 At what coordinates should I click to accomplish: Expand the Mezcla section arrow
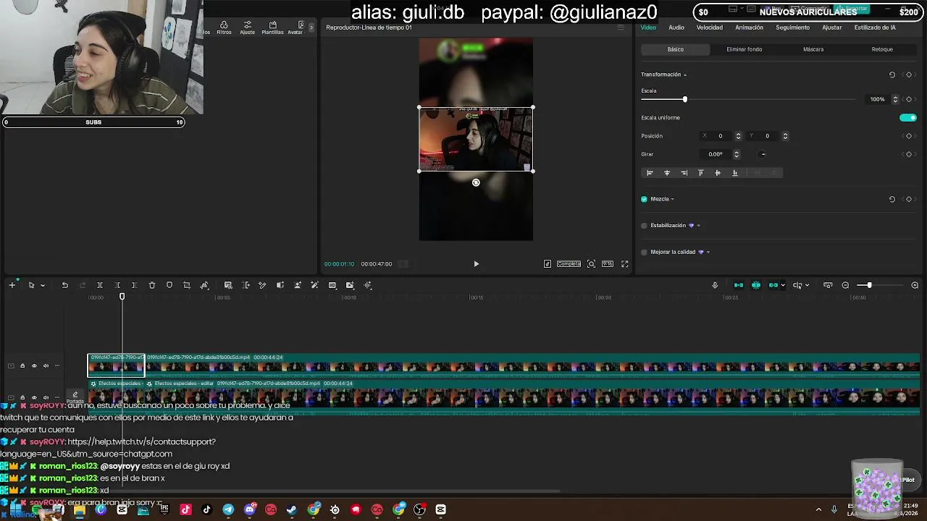(673, 199)
